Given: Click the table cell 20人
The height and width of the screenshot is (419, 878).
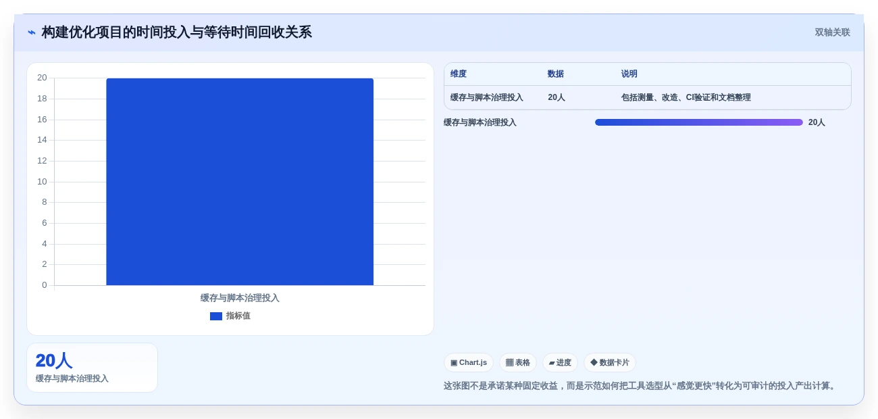Looking at the screenshot, I should coord(557,97).
